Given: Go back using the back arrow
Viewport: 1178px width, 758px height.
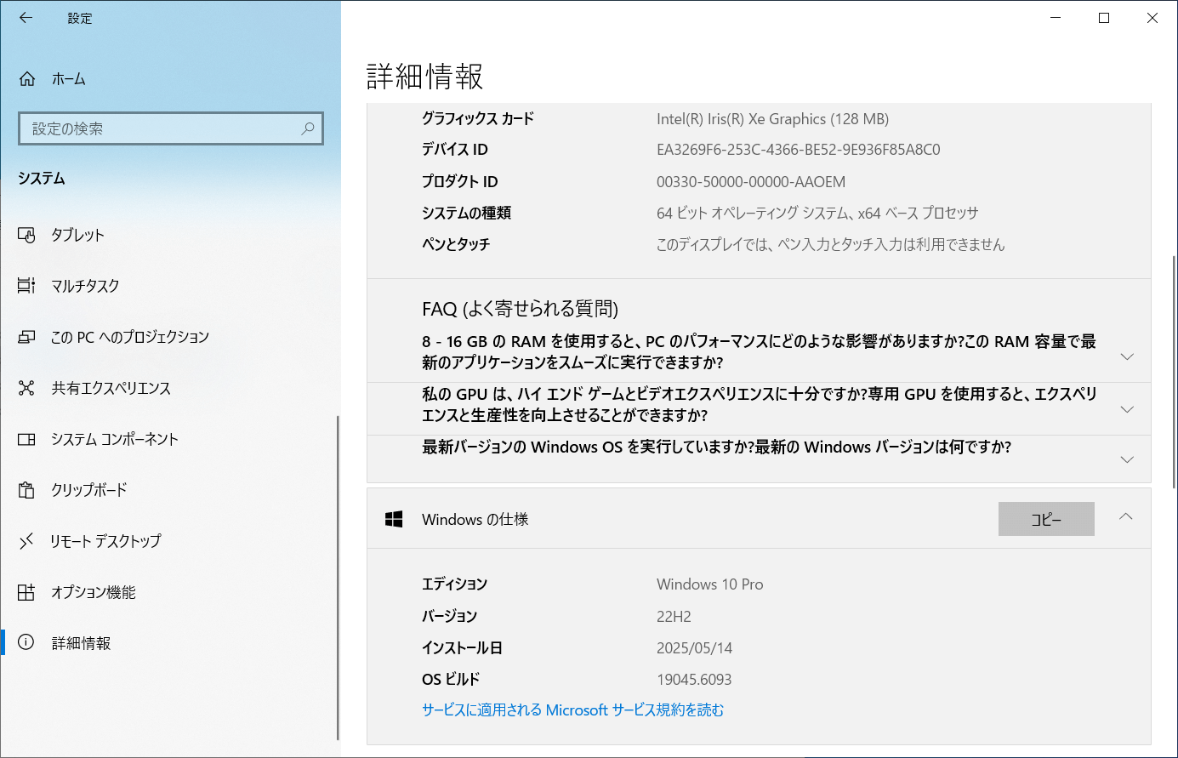Looking at the screenshot, I should point(26,18).
